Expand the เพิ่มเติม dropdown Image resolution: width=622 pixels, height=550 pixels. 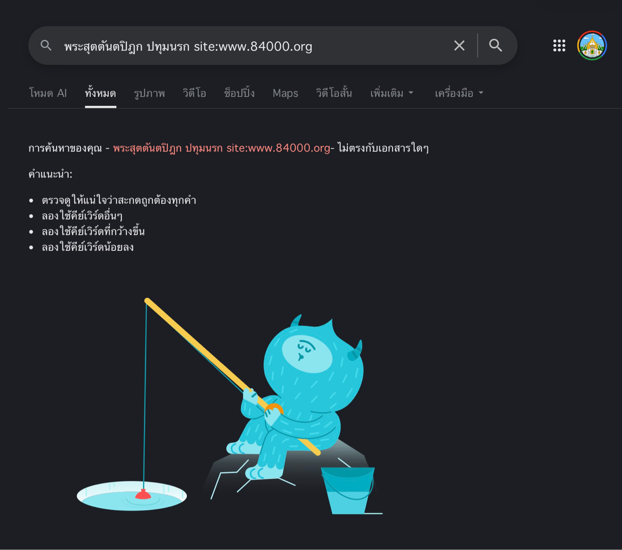click(392, 93)
